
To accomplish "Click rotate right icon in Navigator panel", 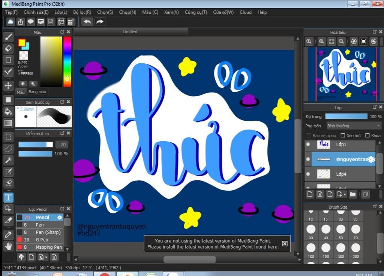I will point(373,41).
